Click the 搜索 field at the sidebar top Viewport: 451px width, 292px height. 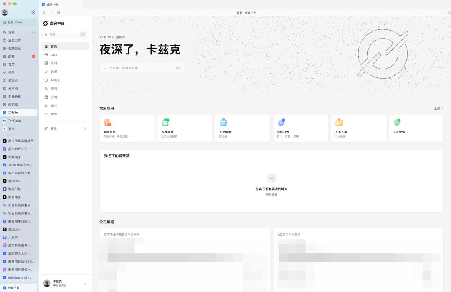[x=19, y=23]
